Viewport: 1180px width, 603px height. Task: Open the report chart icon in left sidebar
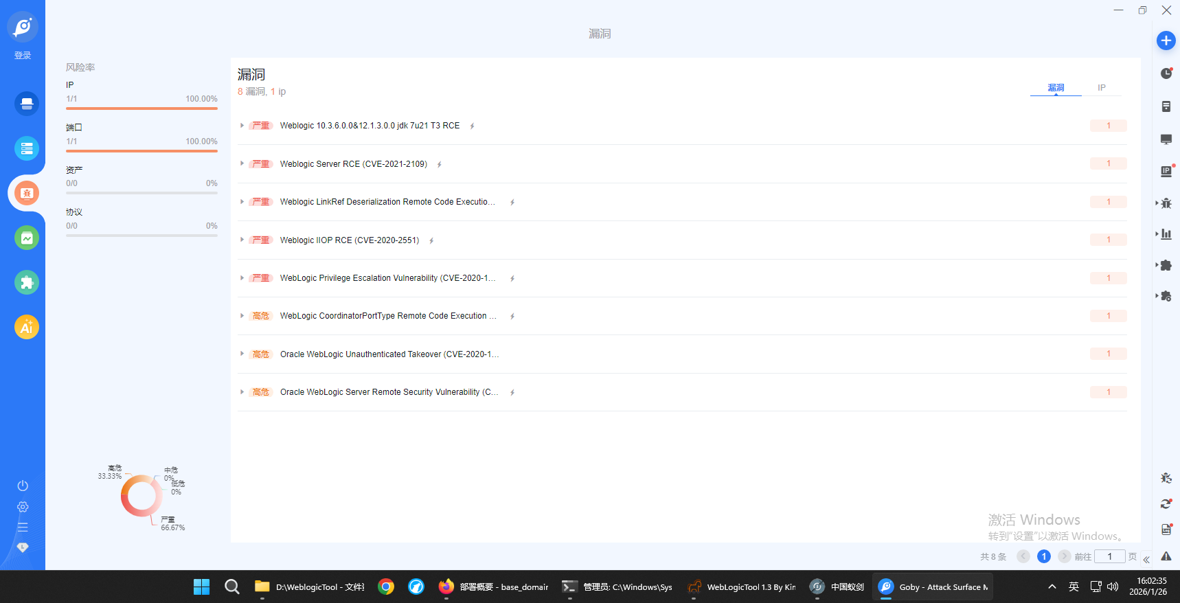(27, 238)
